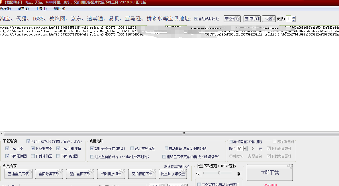The height and width of the screenshot is (186, 339).
Task: Open the 程序(F) menu
Action: 5,9
